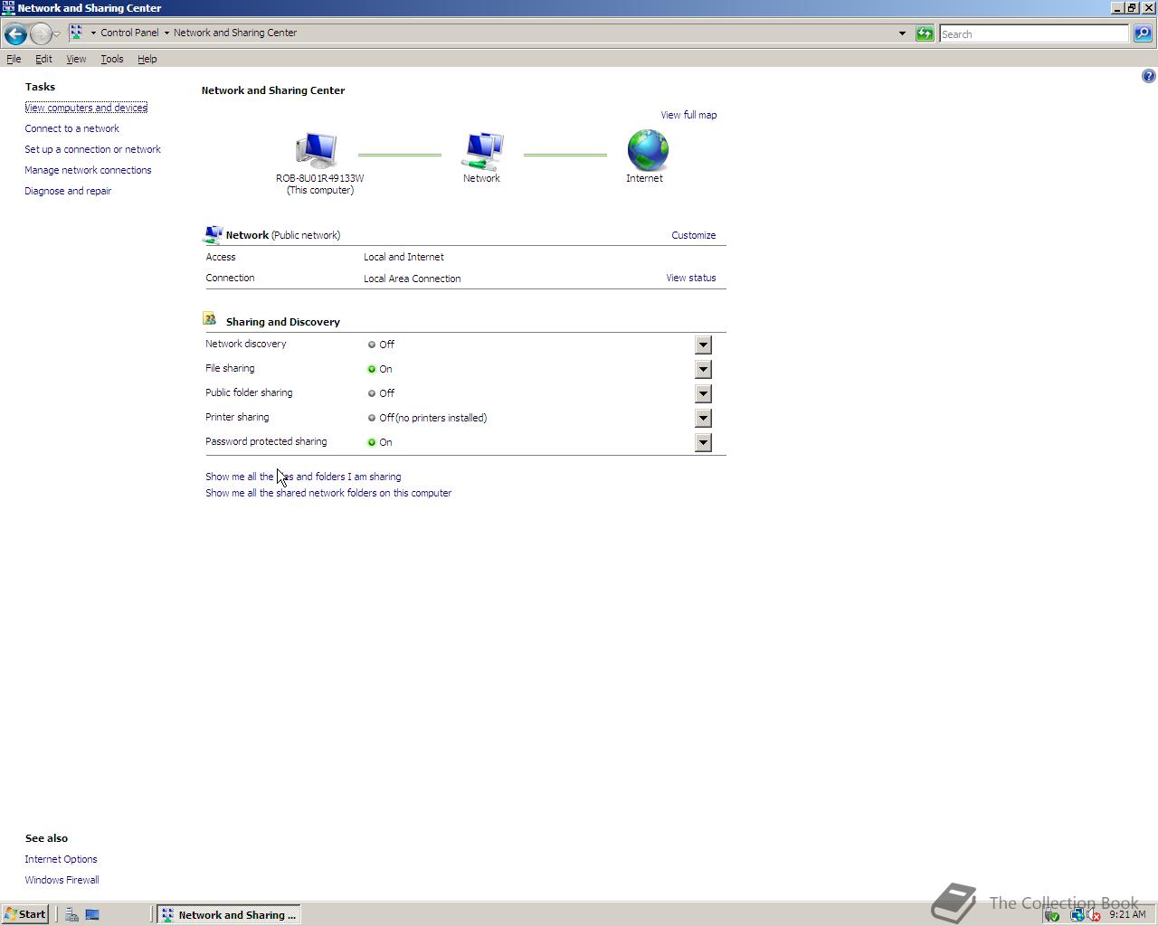Click Network and Sharing taskbar button
This screenshot has height=926, width=1158.
pos(229,914)
